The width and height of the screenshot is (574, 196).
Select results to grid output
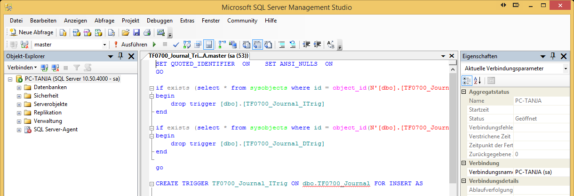click(257, 45)
